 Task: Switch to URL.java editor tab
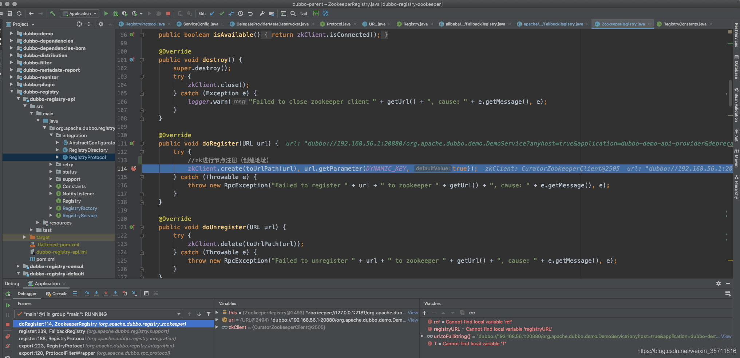[377, 24]
